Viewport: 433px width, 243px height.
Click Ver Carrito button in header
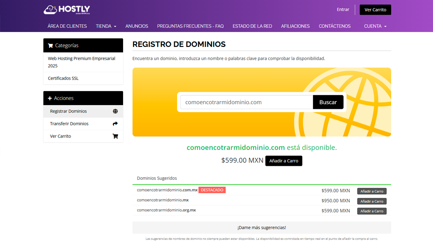tap(375, 10)
